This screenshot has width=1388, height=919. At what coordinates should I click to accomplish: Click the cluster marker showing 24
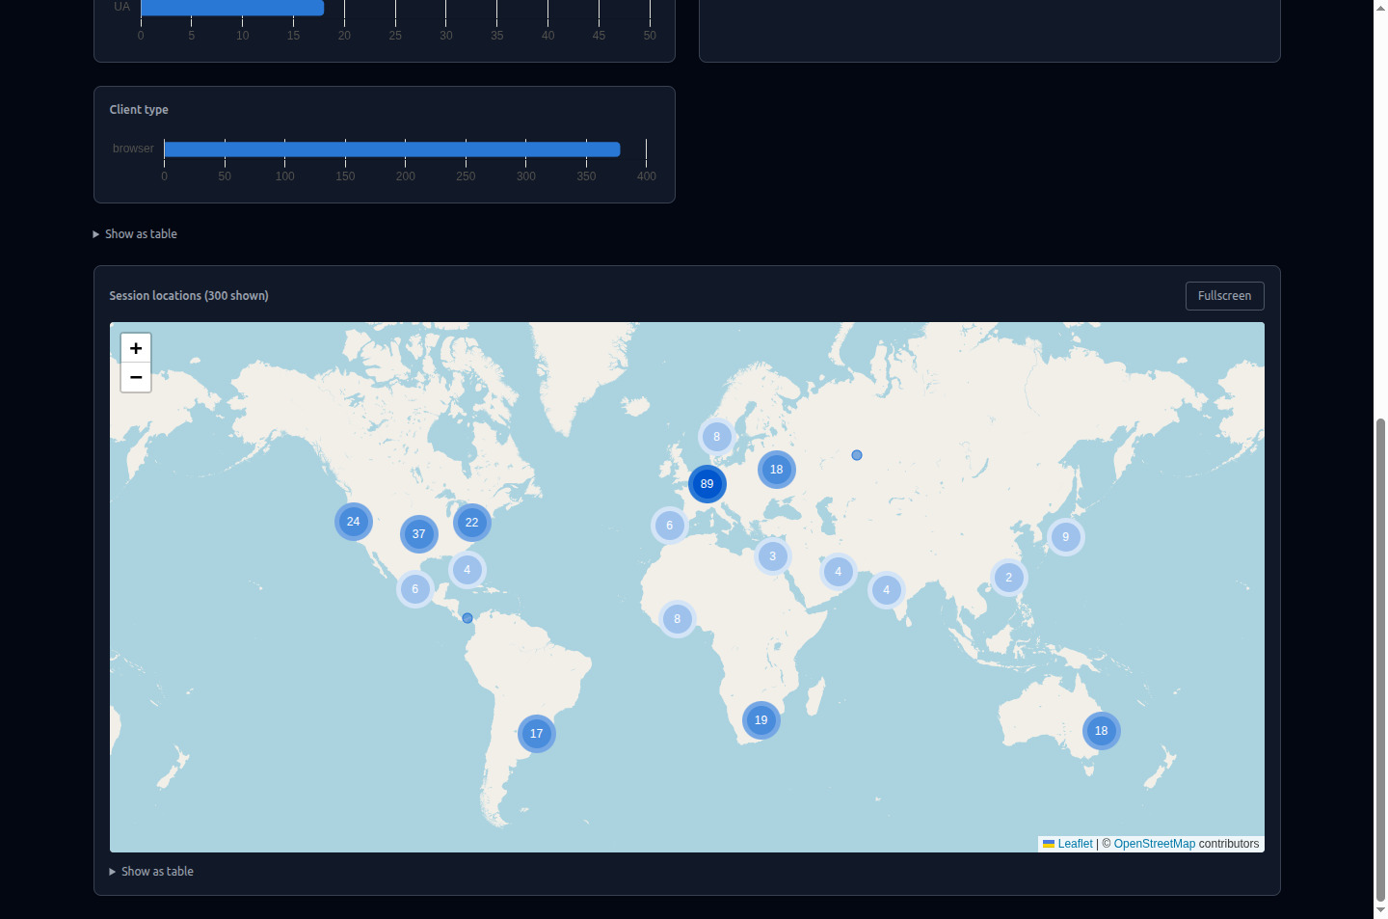point(354,522)
